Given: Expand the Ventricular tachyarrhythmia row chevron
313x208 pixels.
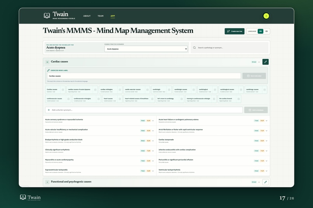Looking at the screenshot, I should (266, 171).
